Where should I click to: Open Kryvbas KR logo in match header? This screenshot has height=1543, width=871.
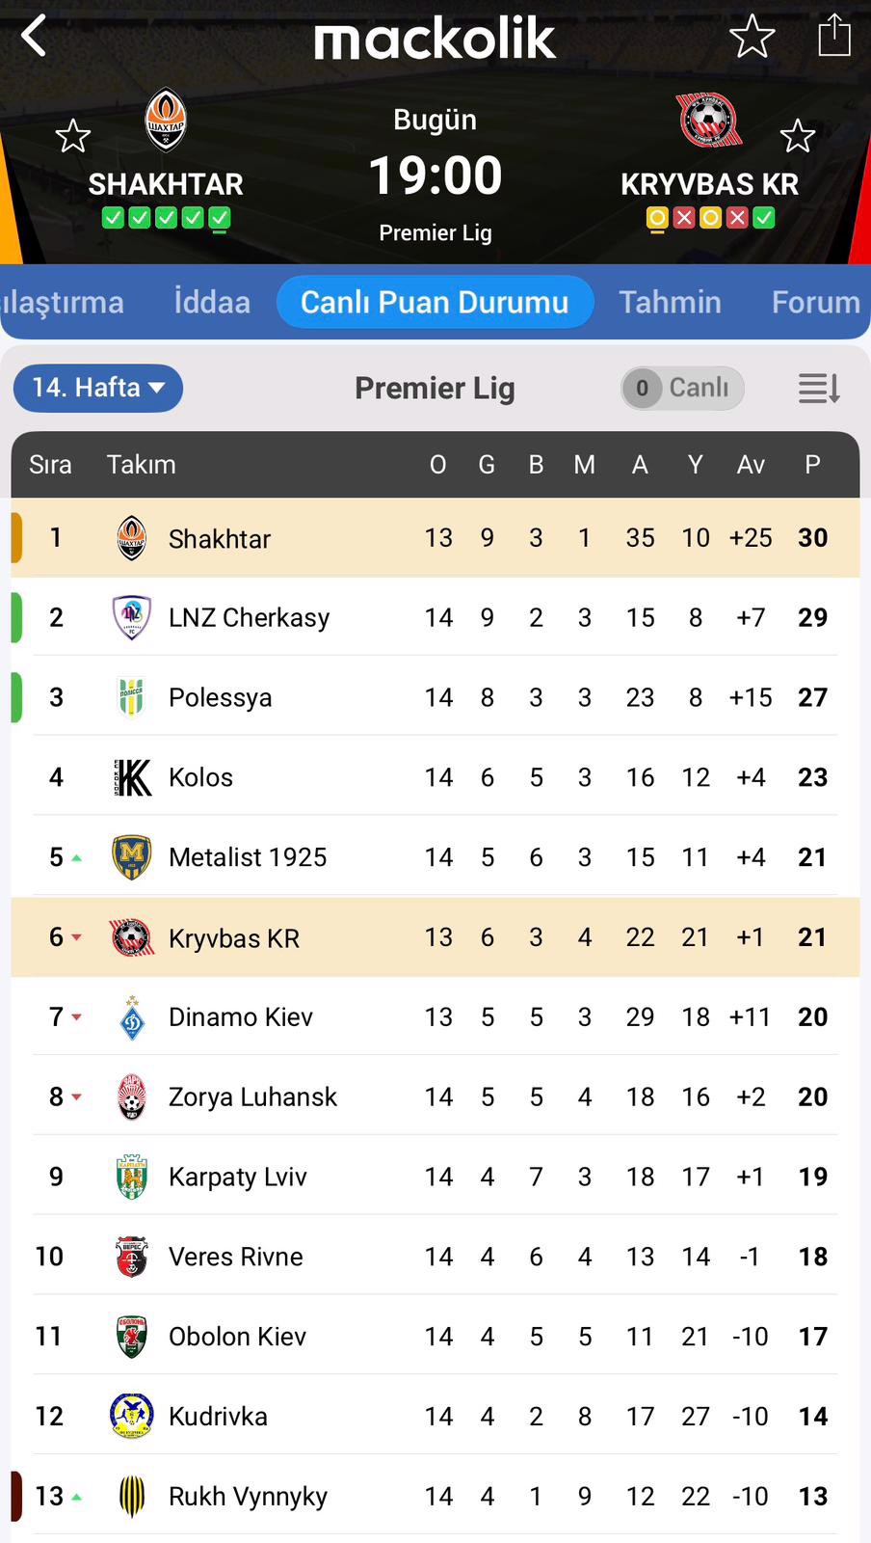709,121
